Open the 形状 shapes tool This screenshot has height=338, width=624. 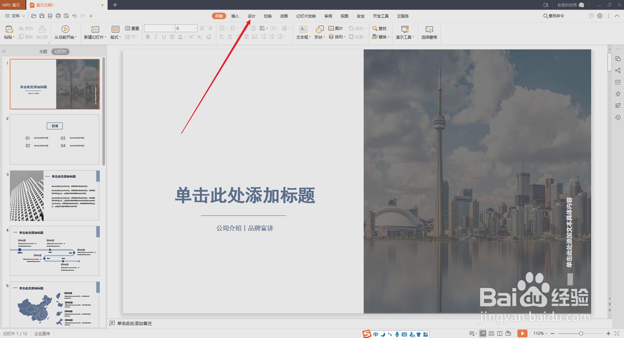tap(318, 32)
